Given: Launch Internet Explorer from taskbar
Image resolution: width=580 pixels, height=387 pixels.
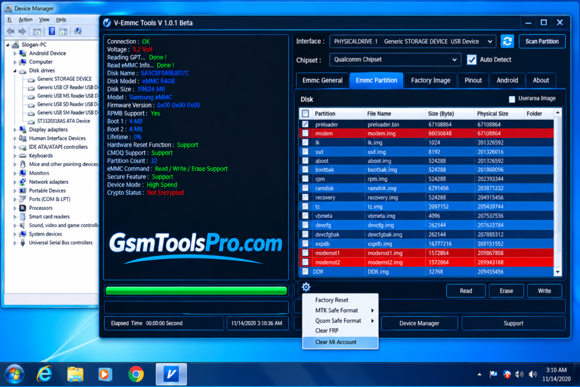Looking at the screenshot, I should click(x=44, y=374).
